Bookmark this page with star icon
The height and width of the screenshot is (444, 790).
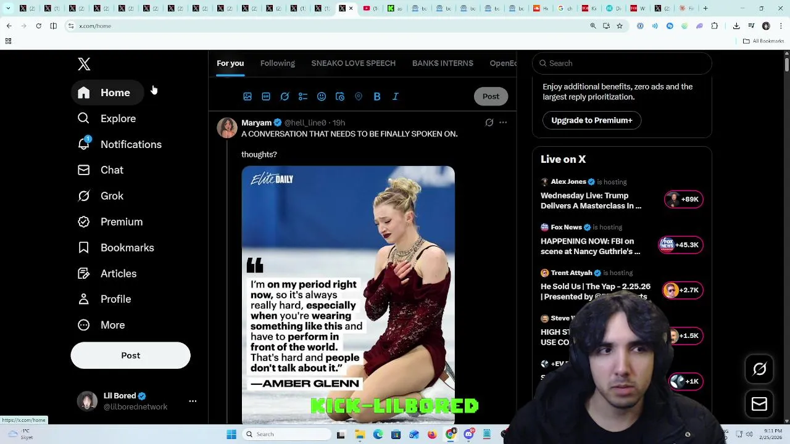click(620, 26)
